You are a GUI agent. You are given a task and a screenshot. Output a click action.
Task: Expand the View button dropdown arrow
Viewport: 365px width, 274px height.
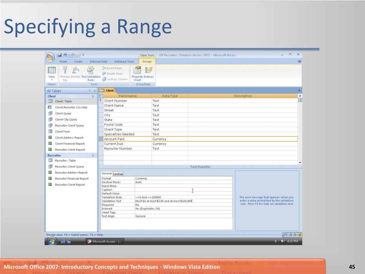(52, 80)
